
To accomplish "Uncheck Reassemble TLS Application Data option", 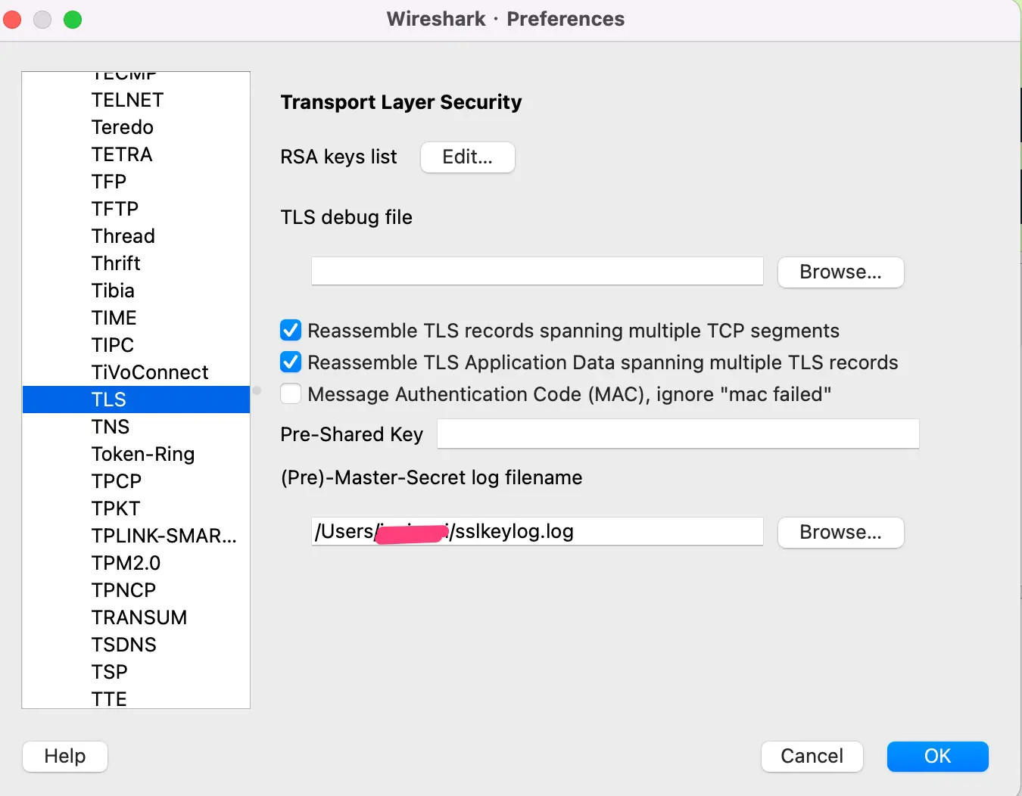I will pos(291,362).
